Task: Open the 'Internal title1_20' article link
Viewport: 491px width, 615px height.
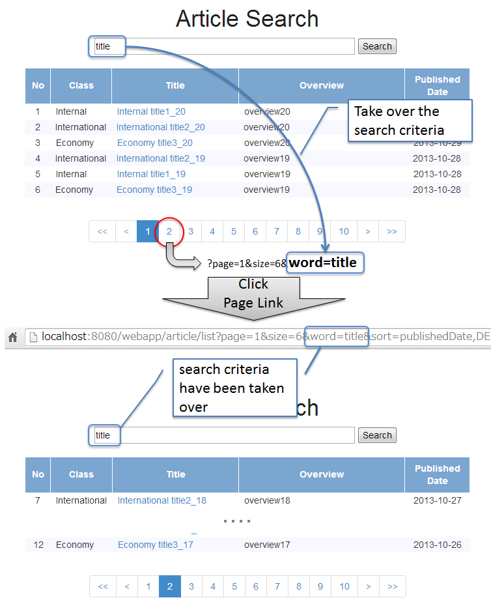Action: pos(151,111)
